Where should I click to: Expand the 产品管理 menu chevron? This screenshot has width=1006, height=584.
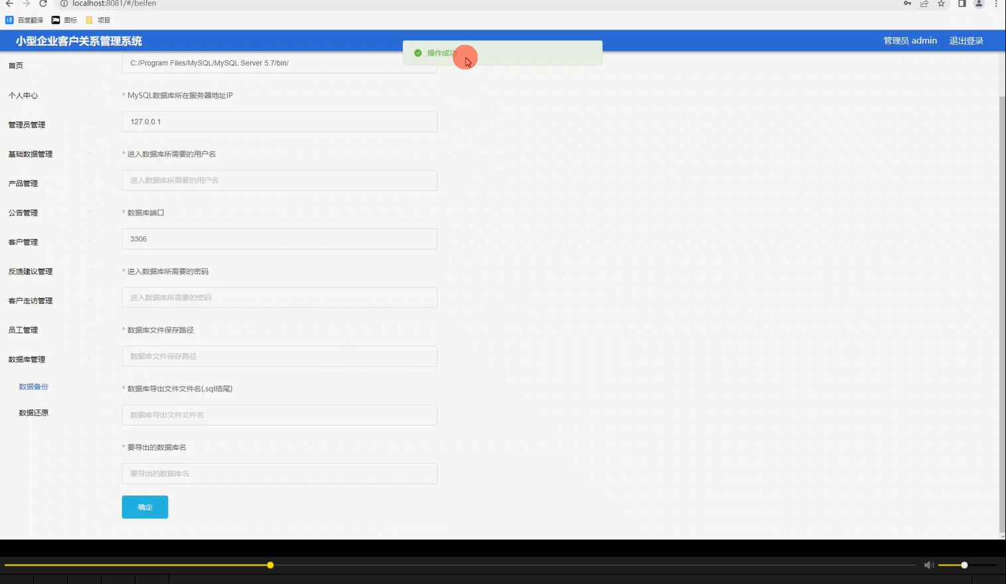coord(90,183)
